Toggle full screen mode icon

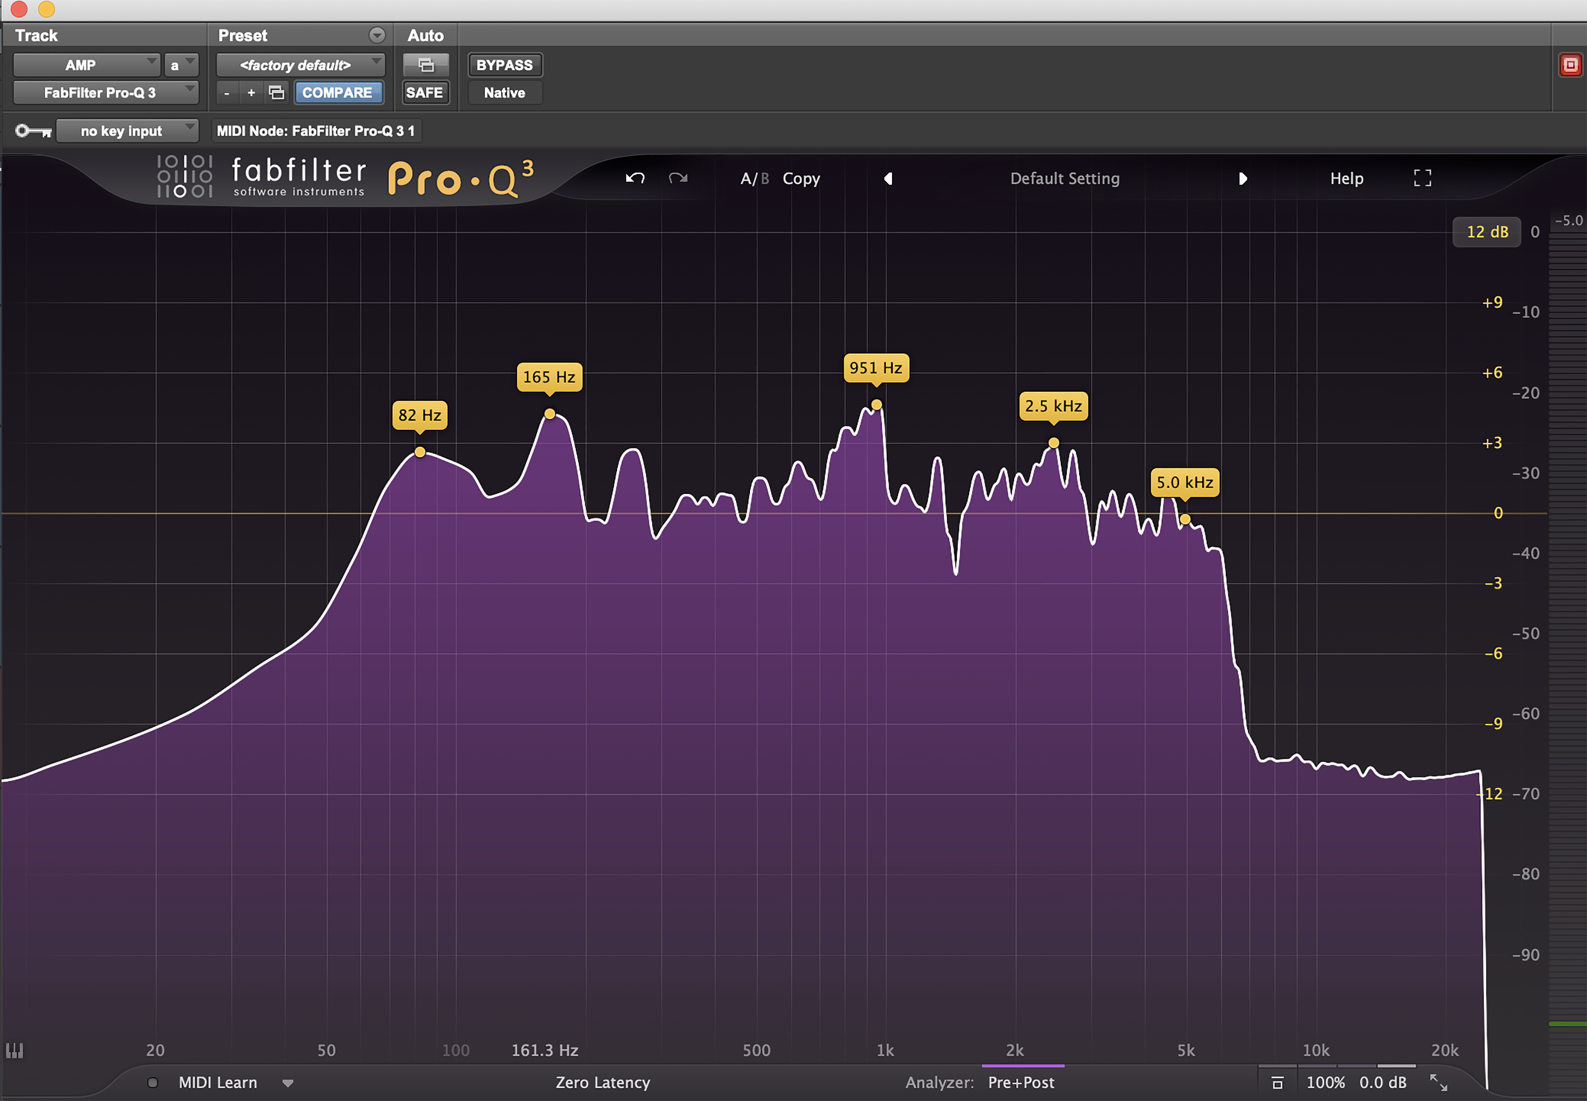(1422, 178)
